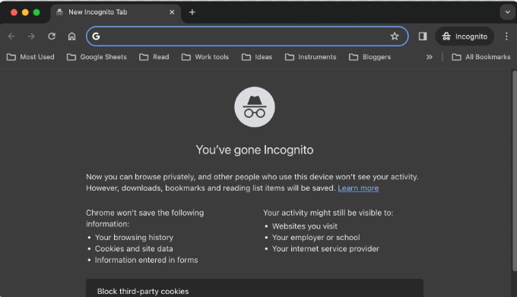Click the page vertical scrollbar

515,171
